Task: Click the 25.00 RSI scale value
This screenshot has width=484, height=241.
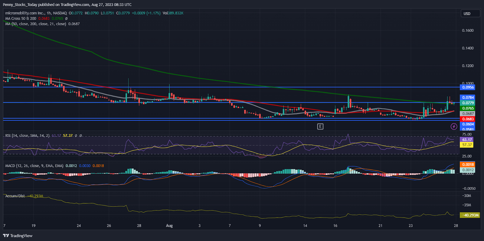Action: (x=467, y=156)
